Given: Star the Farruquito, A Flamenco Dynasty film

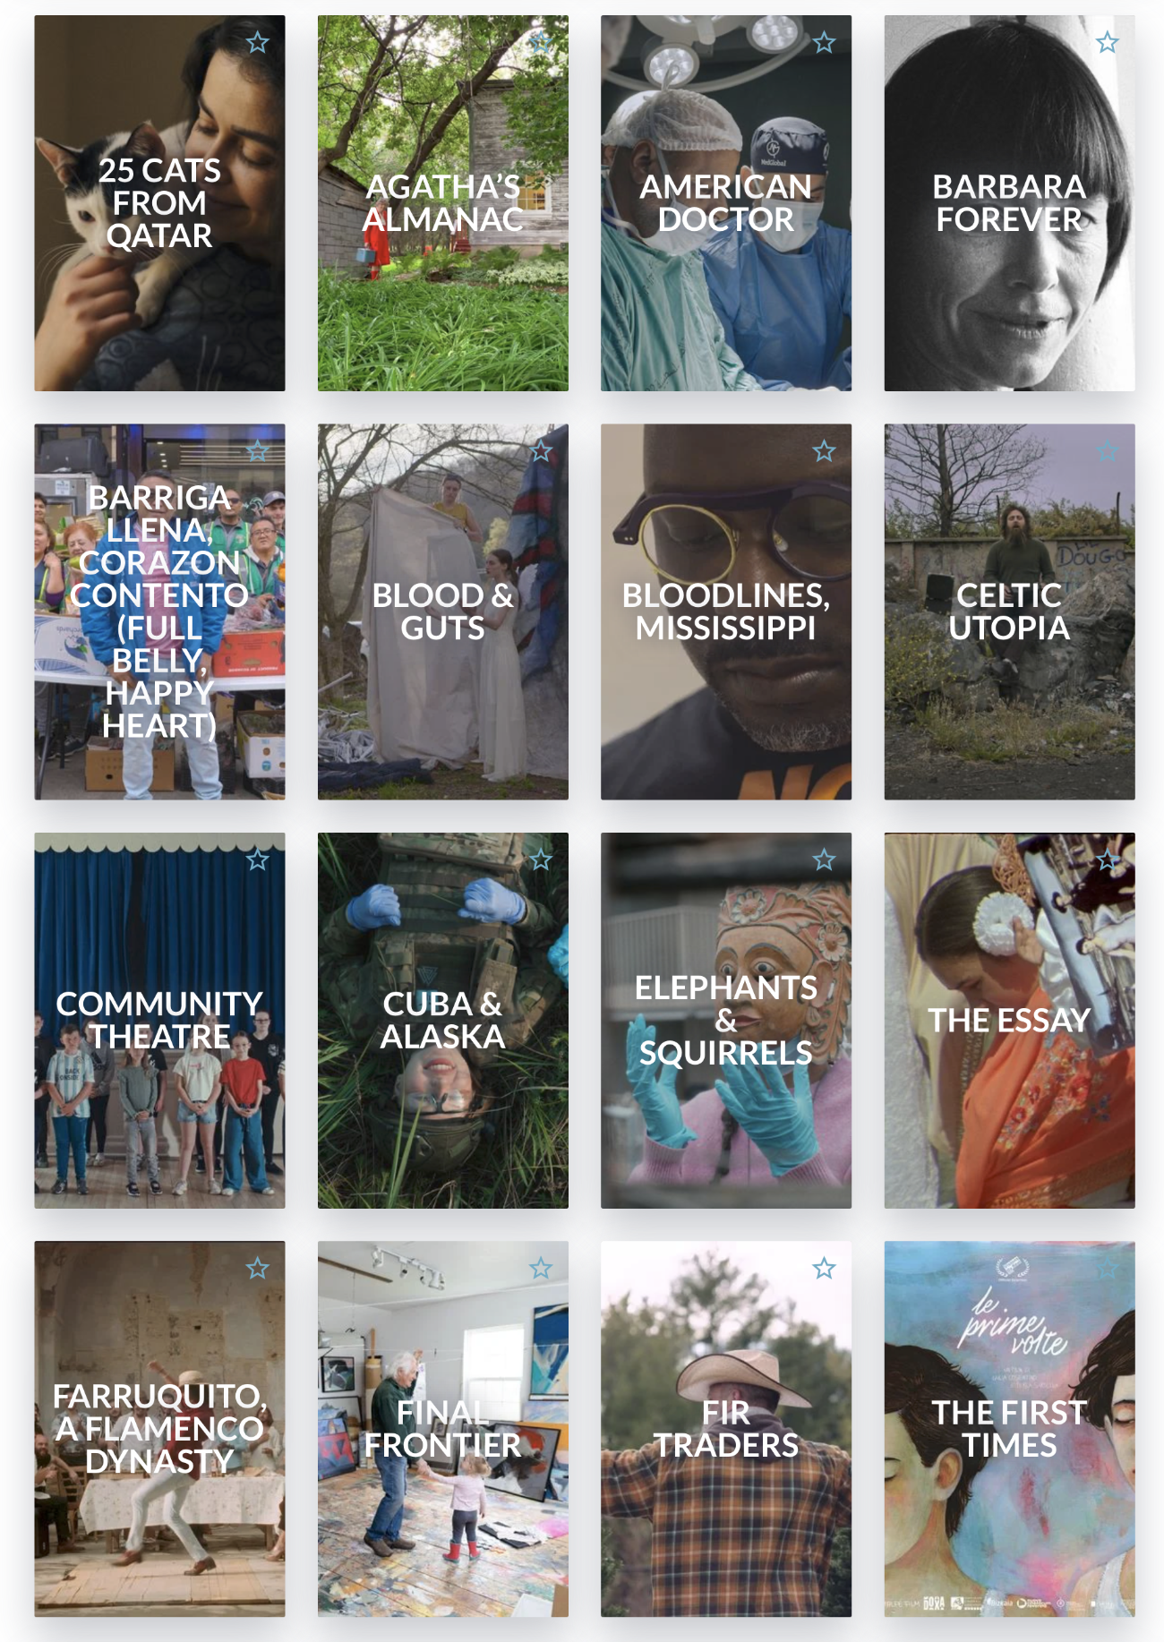Looking at the screenshot, I should 258,1269.
